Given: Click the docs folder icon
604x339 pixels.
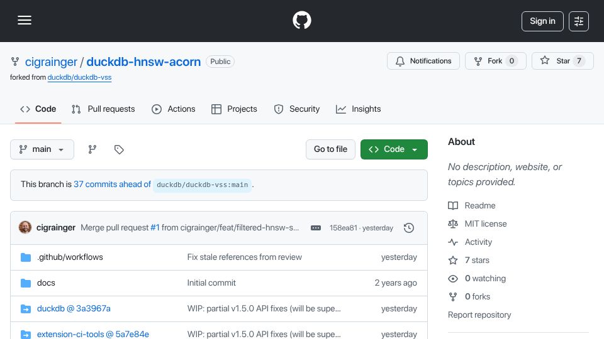Looking at the screenshot, I should [x=25, y=283].
